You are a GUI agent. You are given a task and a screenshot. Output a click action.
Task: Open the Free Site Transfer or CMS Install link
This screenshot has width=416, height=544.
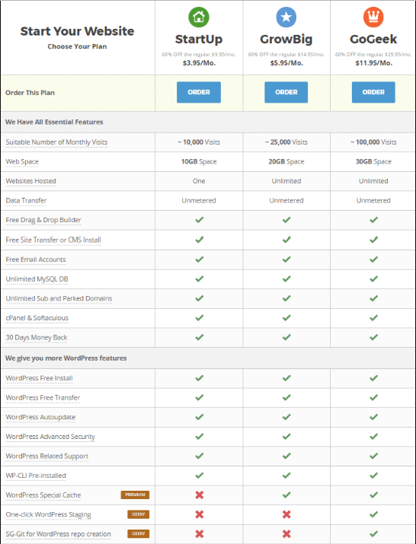[53, 240]
